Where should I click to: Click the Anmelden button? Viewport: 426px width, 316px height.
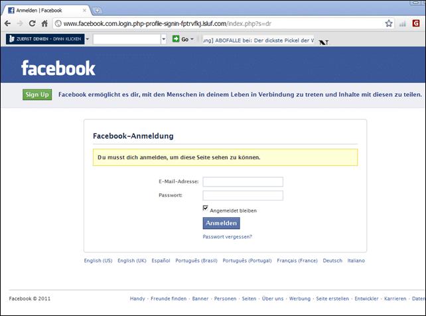(222, 223)
